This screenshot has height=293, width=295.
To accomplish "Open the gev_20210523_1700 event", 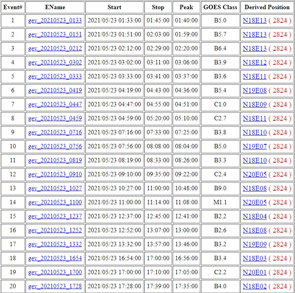I will coord(55,272).
